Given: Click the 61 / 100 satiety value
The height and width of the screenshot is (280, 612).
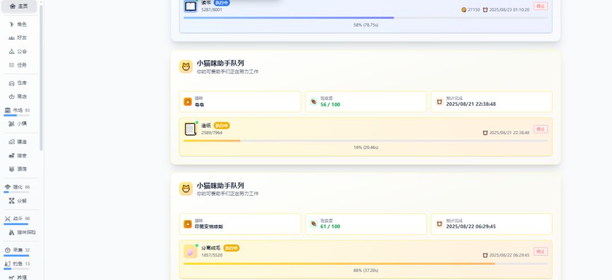Looking at the screenshot, I should click(330, 227).
